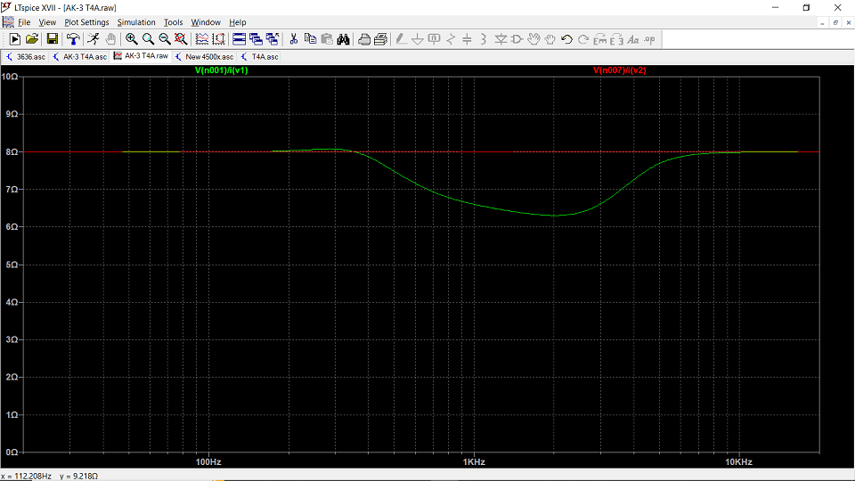The image size is (855, 481).
Task: Click the green V(n001)/i(v1) trace label
Action: tap(222, 70)
